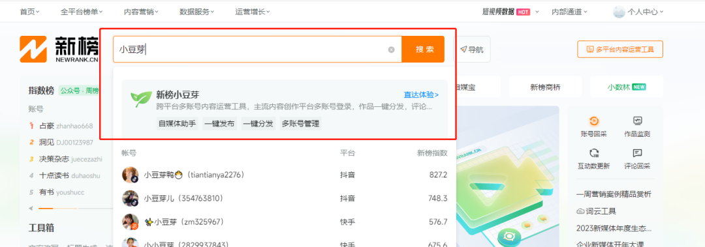The height and width of the screenshot is (247, 705).
Task: Click the 小豆芽鸭 avatar thumbnail
Action: click(130, 175)
